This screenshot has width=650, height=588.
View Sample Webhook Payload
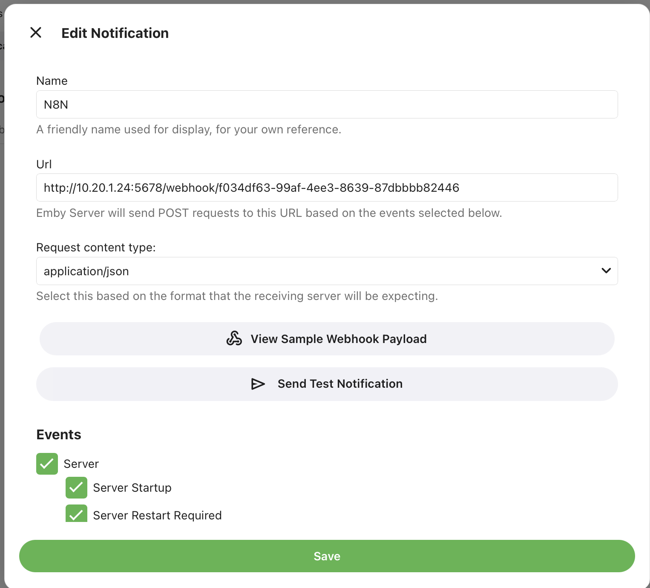click(338, 339)
